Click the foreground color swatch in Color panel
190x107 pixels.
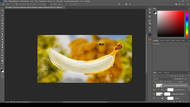[x=154, y=12]
